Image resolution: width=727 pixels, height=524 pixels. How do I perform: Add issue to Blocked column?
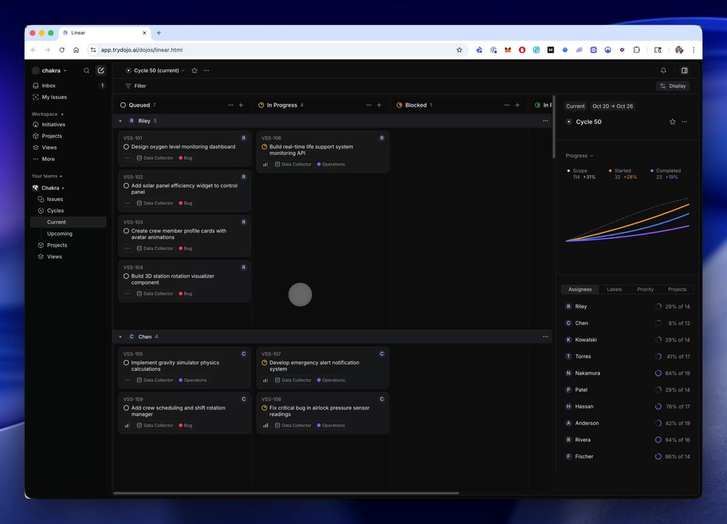[x=517, y=105]
